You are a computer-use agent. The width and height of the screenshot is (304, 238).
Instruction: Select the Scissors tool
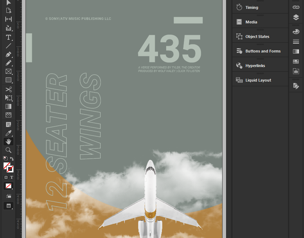(x=9, y=89)
